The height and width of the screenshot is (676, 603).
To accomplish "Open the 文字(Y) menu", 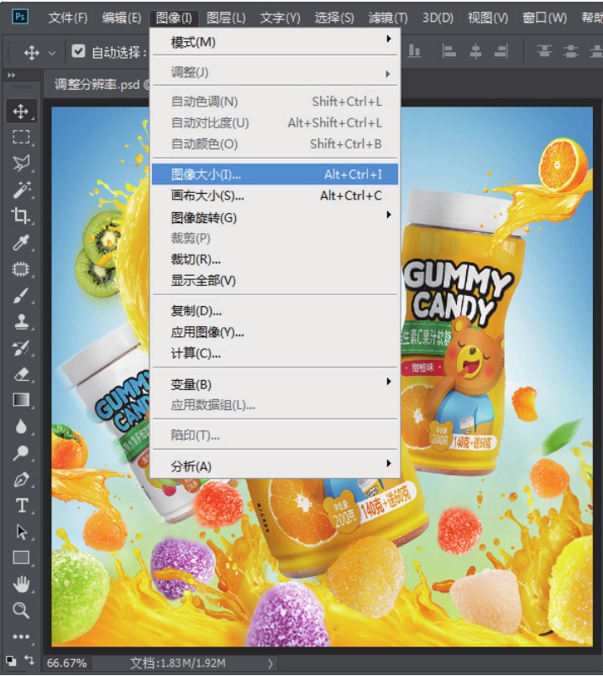I will click(280, 18).
